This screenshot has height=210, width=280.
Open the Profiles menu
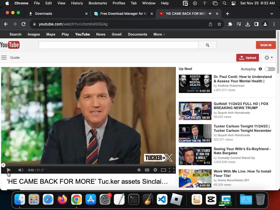119,3
